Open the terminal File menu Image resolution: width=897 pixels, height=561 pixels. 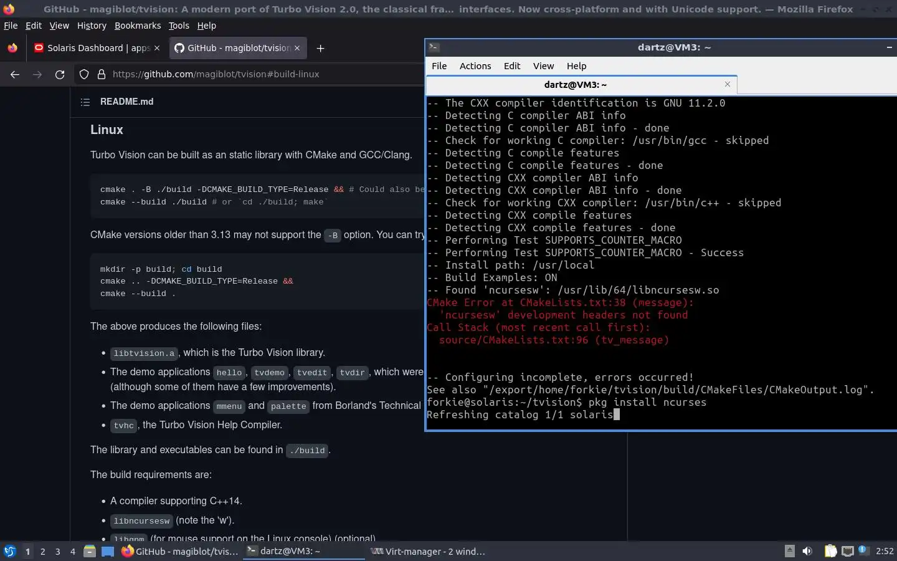(x=439, y=66)
